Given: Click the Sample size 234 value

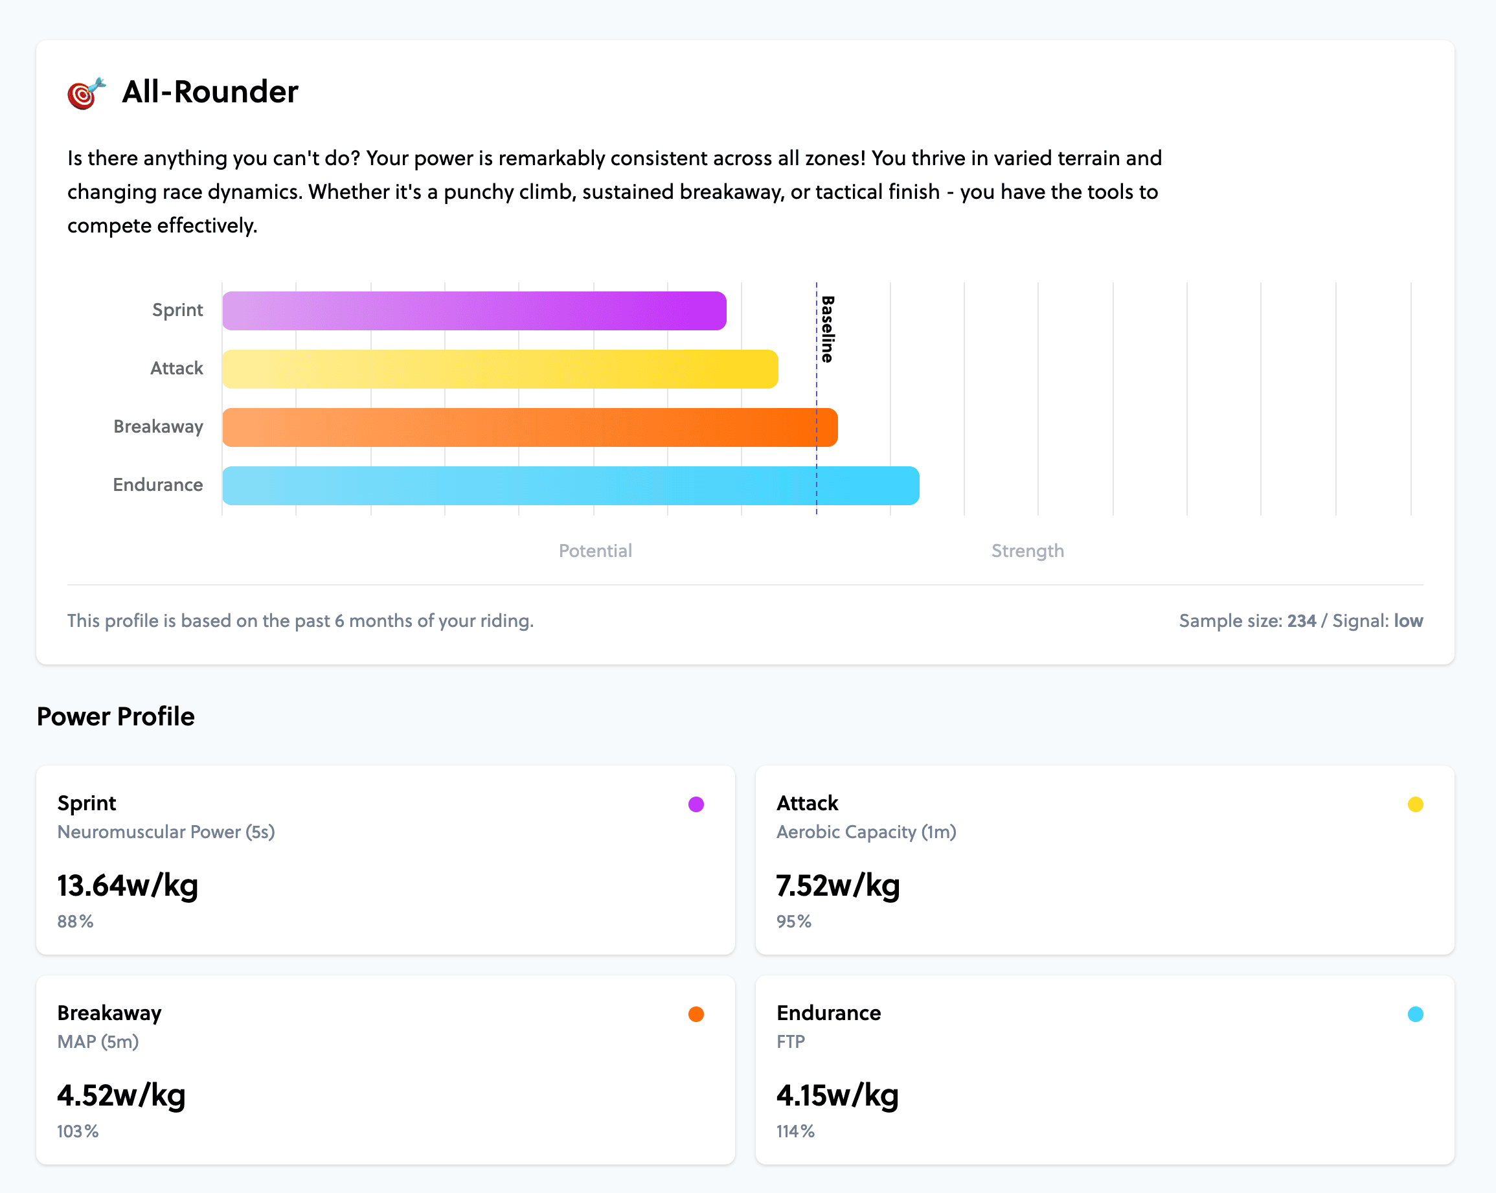Looking at the screenshot, I should [x=1300, y=620].
